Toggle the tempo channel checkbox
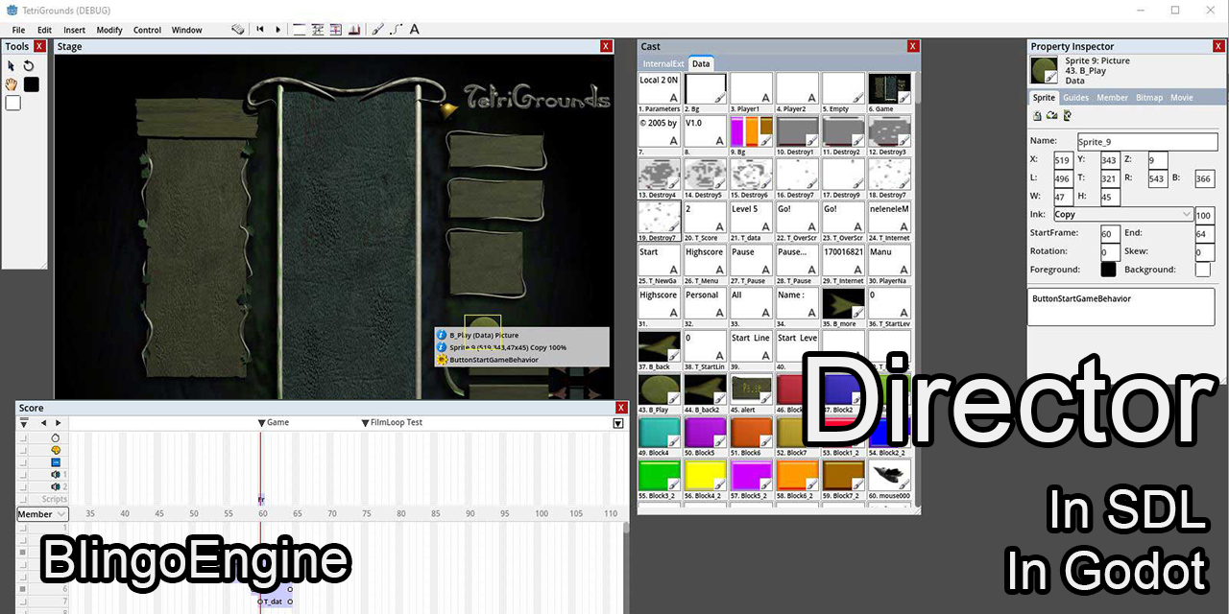 pyautogui.click(x=24, y=437)
